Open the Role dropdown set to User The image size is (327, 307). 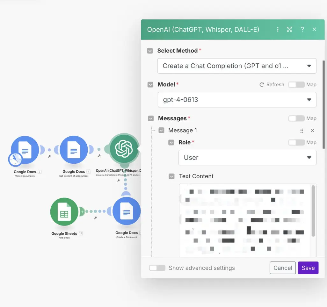click(x=247, y=158)
